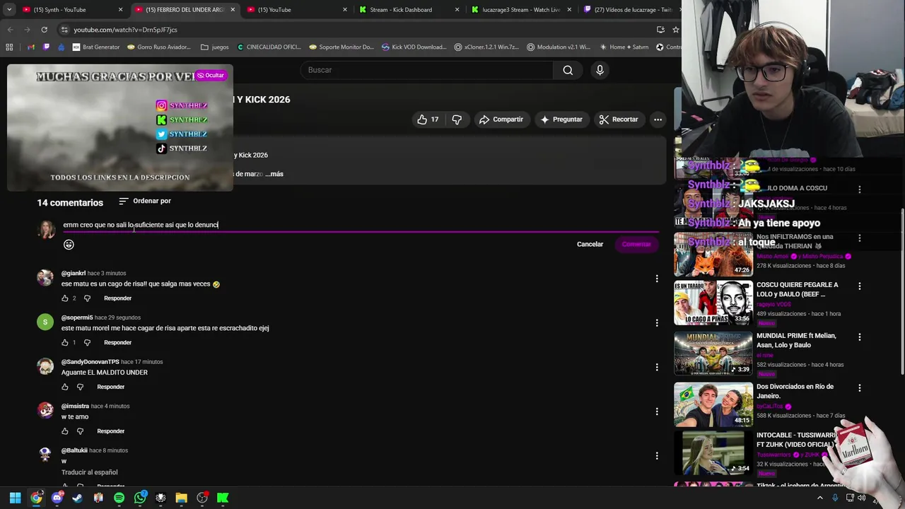Viewport: 905px width, 509px height.
Task: Open the Windows Start menu
Action: pyautogui.click(x=15, y=498)
